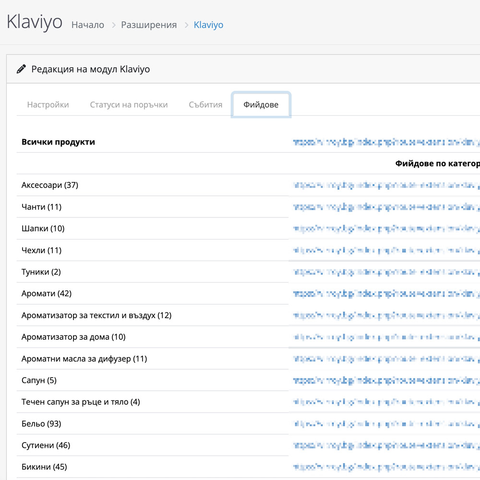Screen dimensions: 480x480
Task: Click the Редакция на модул Klaviyo heading
Action: (91, 69)
